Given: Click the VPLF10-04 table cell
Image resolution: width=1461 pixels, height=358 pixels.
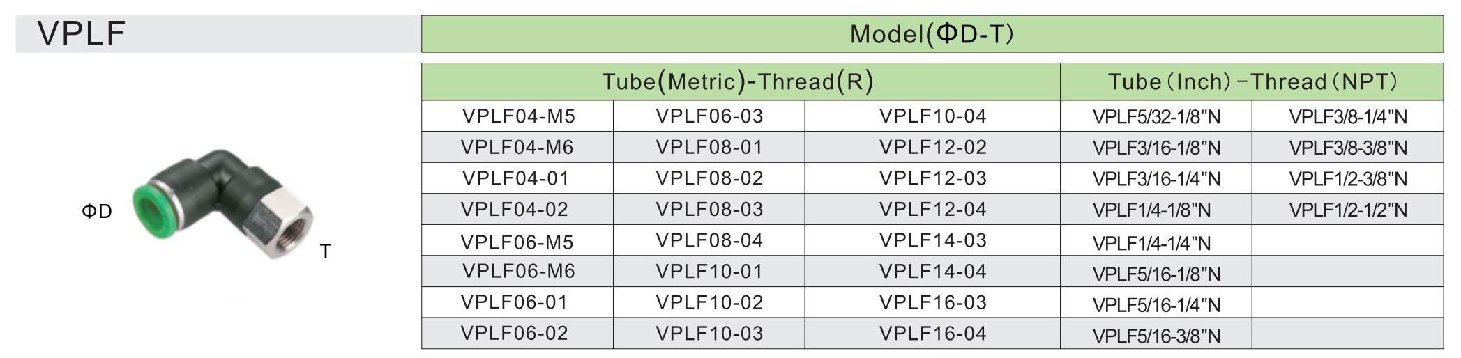Looking at the screenshot, I should (932, 116).
